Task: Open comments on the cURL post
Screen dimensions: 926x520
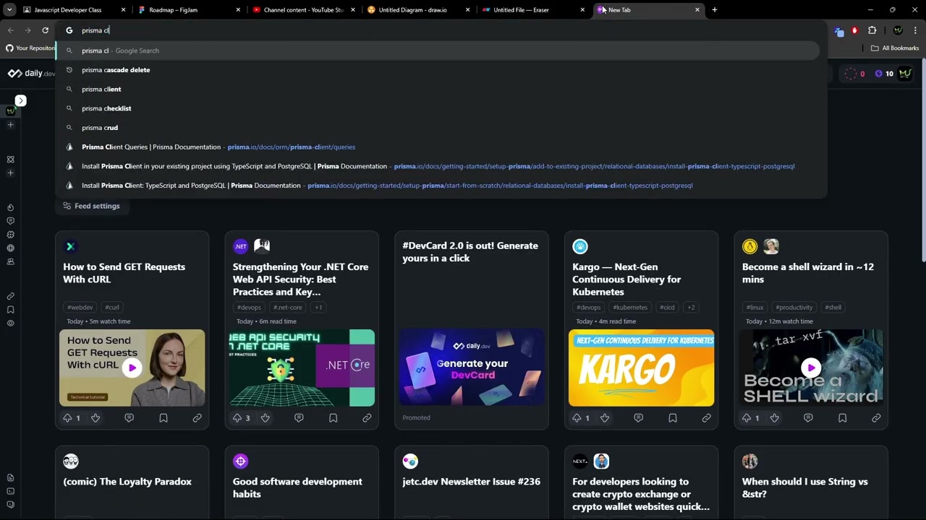Action: 129,418
